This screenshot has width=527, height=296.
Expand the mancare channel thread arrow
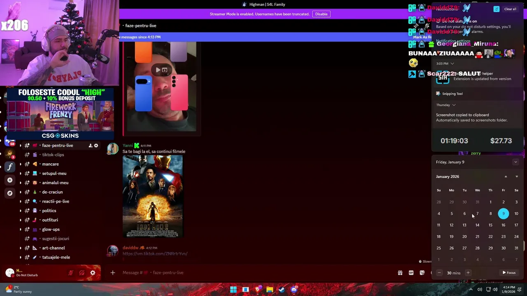point(21,164)
